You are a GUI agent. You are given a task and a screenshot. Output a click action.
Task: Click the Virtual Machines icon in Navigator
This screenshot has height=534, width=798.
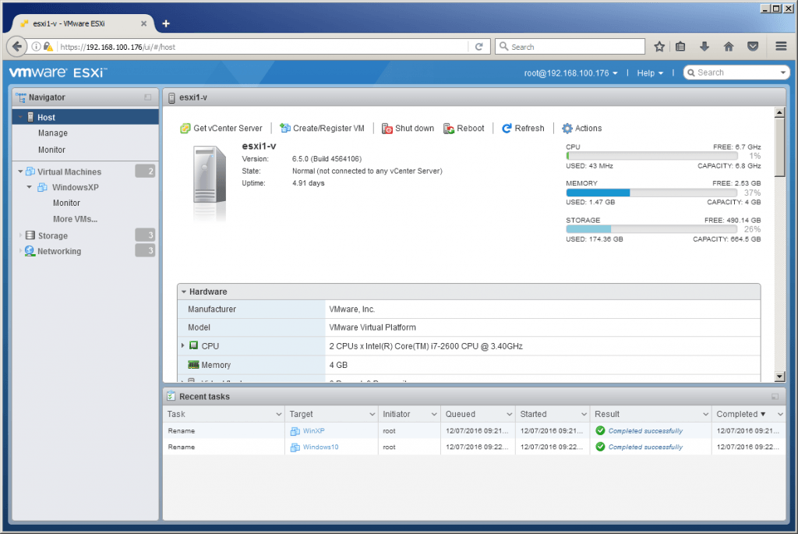pos(30,172)
